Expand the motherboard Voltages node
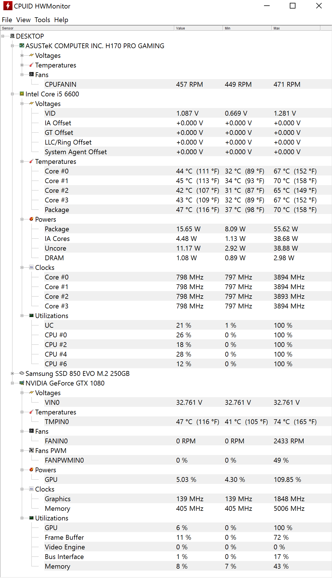The height and width of the screenshot is (578, 332). (x=22, y=56)
